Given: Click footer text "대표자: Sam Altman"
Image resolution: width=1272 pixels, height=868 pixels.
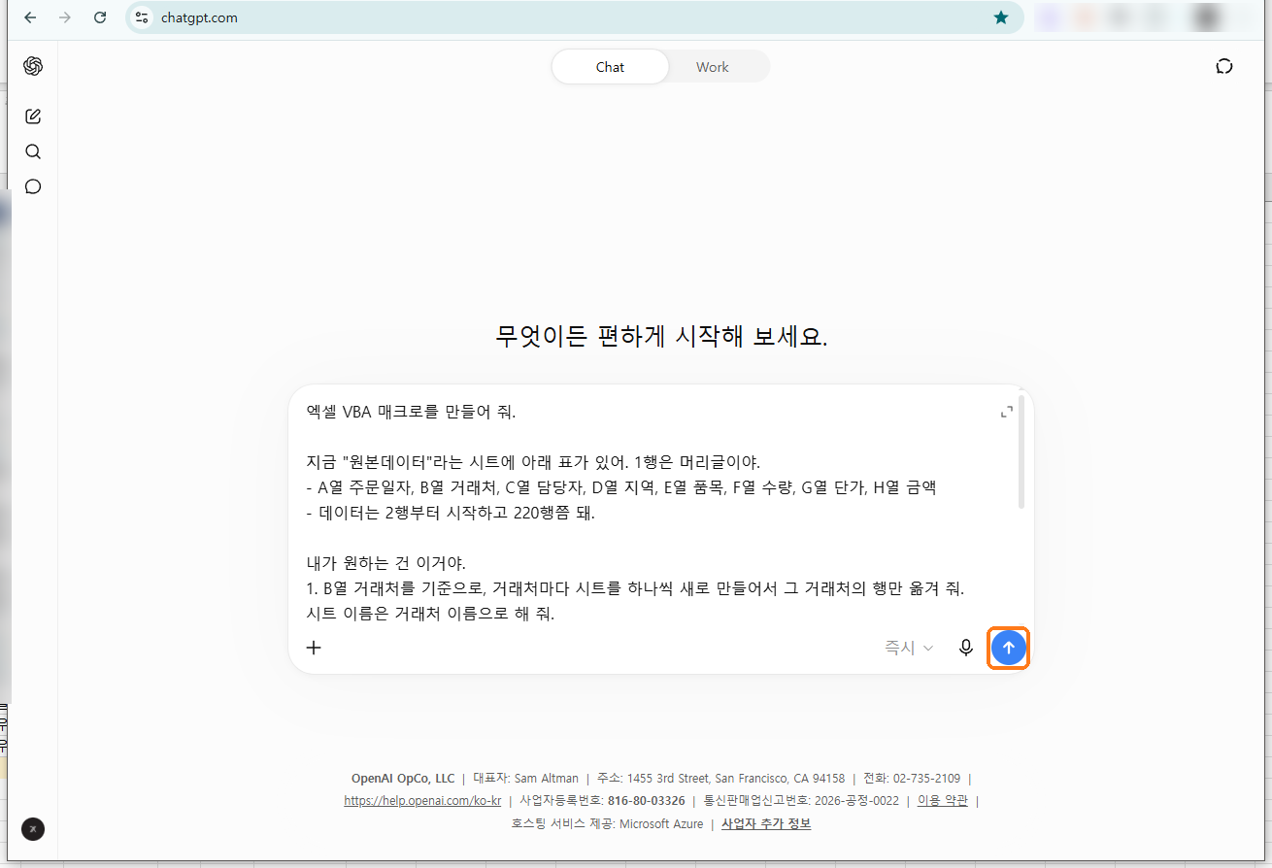Looking at the screenshot, I should pos(525,778).
